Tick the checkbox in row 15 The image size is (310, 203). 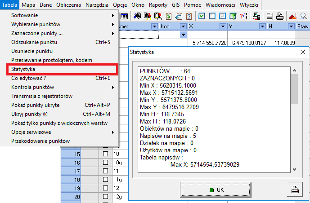(106, 154)
